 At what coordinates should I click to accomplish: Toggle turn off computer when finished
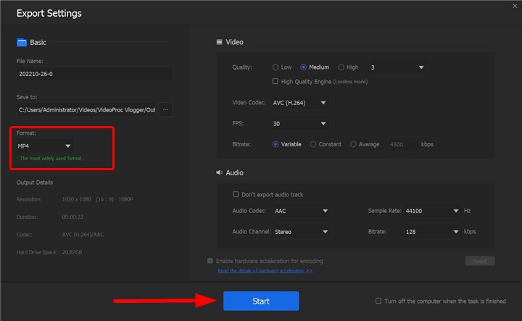coord(378,301)
